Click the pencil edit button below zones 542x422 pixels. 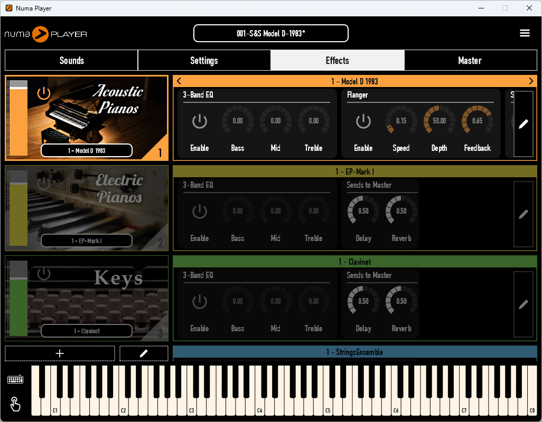(144, 353)
